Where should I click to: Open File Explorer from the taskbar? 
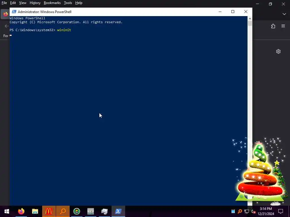pos(35,211)
